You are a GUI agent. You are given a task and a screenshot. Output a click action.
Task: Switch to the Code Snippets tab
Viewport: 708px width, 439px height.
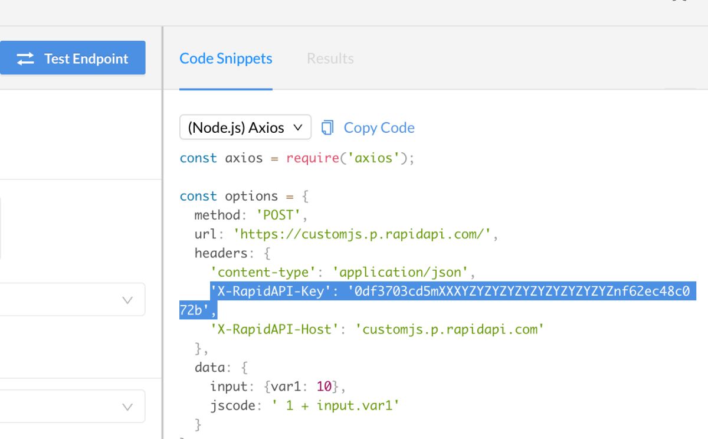(226, 58)
